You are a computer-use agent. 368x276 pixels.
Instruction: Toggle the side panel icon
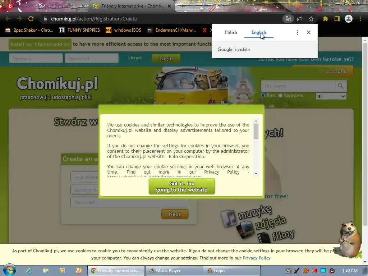[x=337, y=19]
